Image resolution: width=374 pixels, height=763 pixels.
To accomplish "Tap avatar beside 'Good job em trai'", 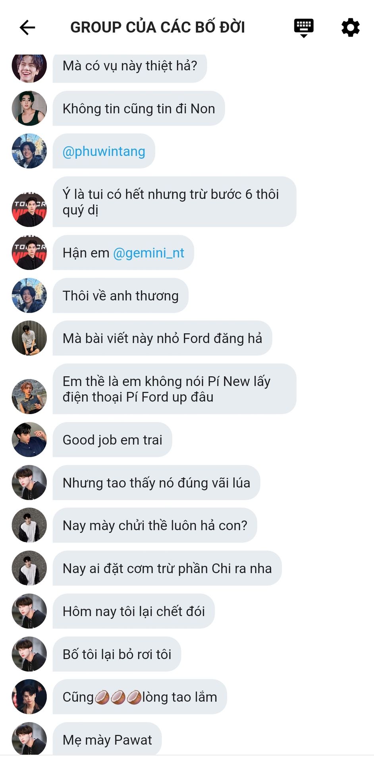I will 29,440.
